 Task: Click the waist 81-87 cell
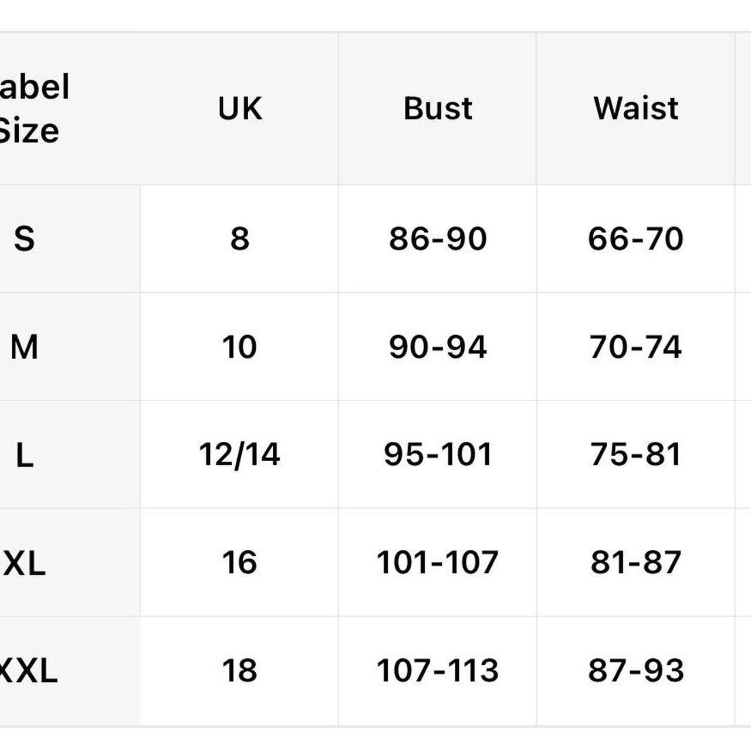point(636,563)
